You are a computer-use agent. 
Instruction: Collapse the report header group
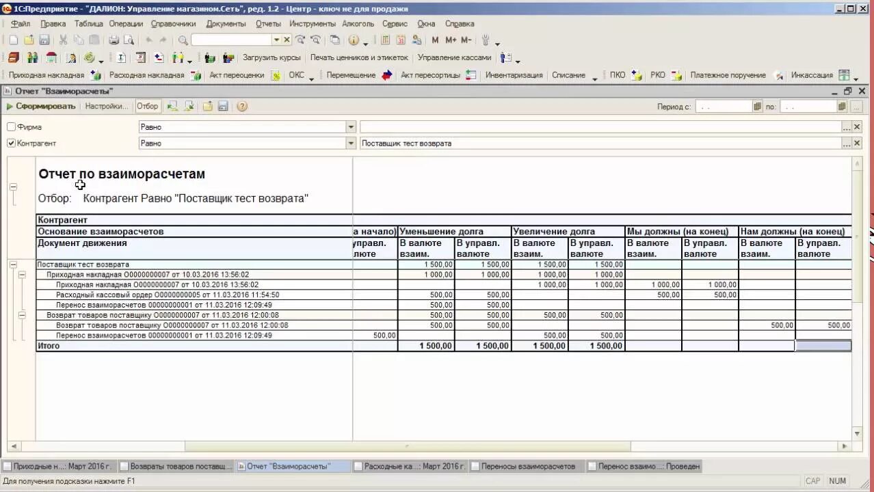(13, 187)
